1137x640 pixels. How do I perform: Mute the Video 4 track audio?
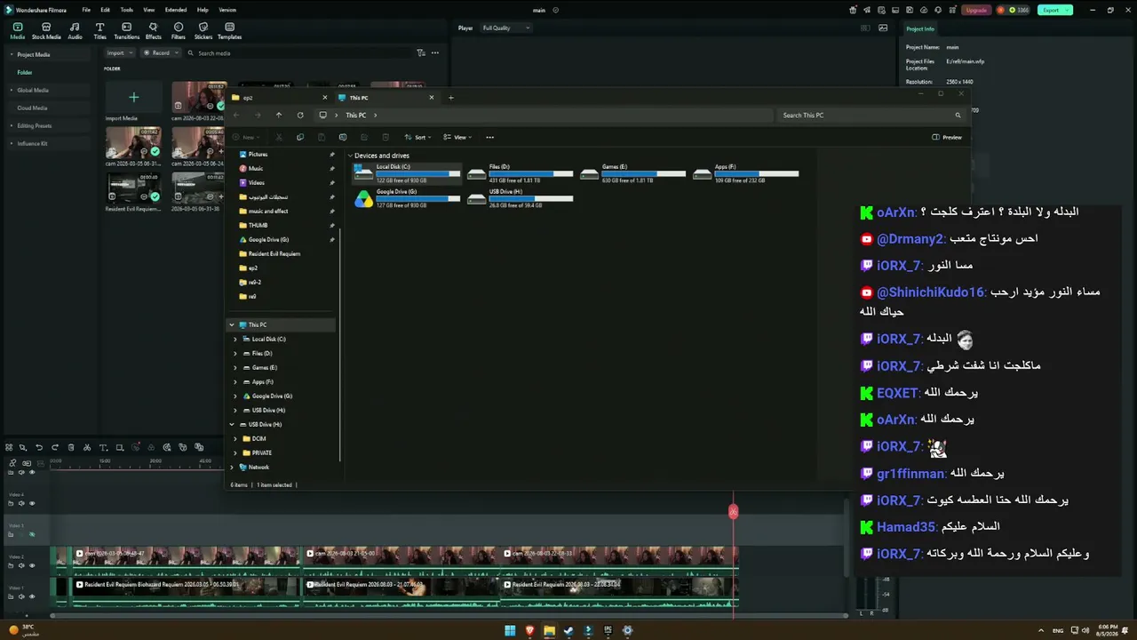coord(22,503)
